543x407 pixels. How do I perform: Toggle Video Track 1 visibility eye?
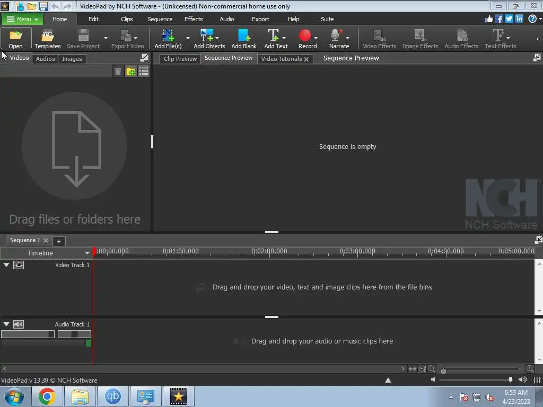point(19,265)
